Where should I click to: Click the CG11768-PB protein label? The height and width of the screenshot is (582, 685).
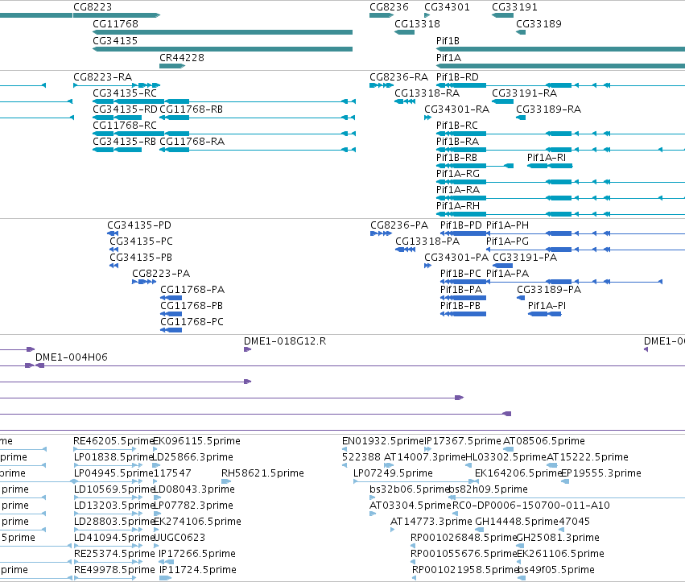[x=192, y=306]
